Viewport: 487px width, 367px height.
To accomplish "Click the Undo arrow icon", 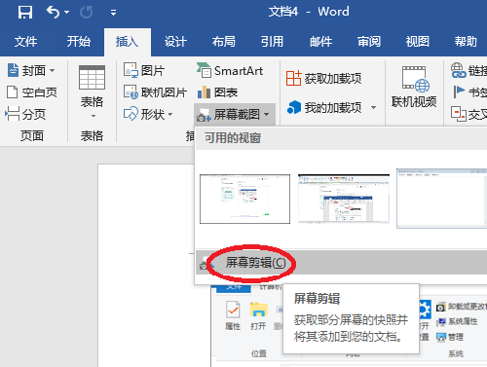I will click(x=53, y=12).
